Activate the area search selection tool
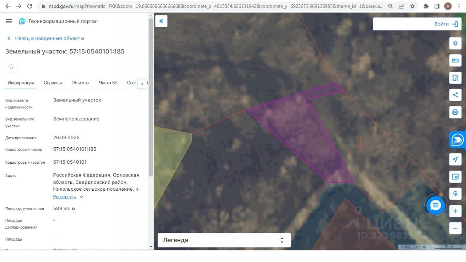The width and height of the screenshot is (466, 262). coord(455,78)
